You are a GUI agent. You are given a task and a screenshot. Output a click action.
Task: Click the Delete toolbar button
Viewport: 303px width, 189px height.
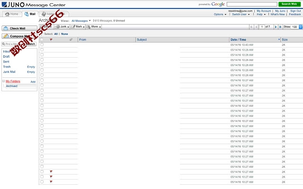[x=45, y=26]
